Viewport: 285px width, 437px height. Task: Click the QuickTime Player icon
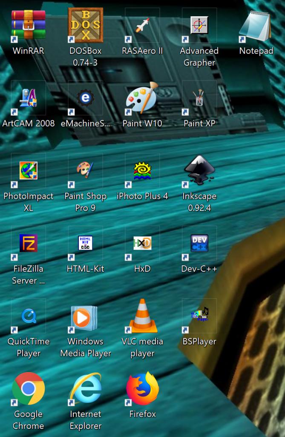29,316
